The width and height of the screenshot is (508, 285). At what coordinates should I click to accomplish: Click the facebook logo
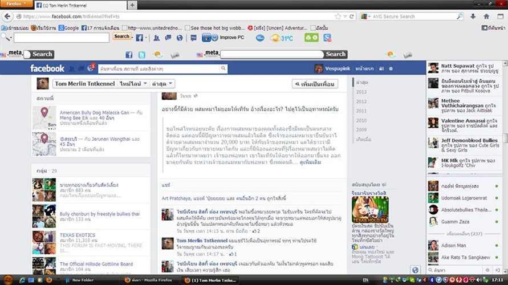point(47,68)
